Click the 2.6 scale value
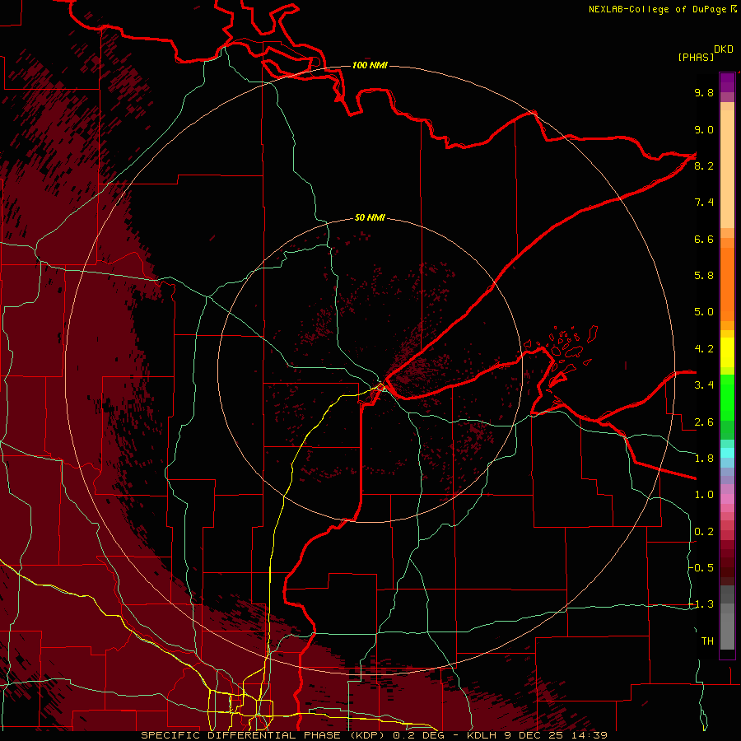The height and width of the screenshot is (741, 741). 704,422
